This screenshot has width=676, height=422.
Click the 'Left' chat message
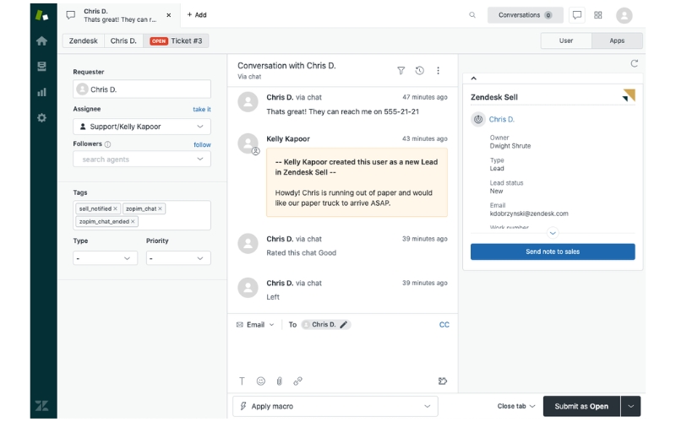click(273, 297)
